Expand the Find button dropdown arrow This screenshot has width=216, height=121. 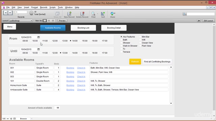click(98, 14)
